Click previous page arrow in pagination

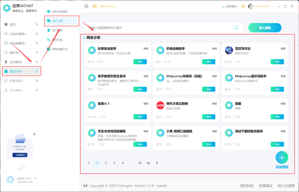pos(89,163)
